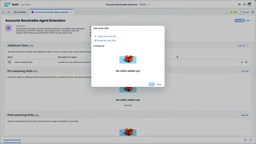Click the Additional Tools heading
Viewport: 256px width, 144px height.
click(18, 45)
